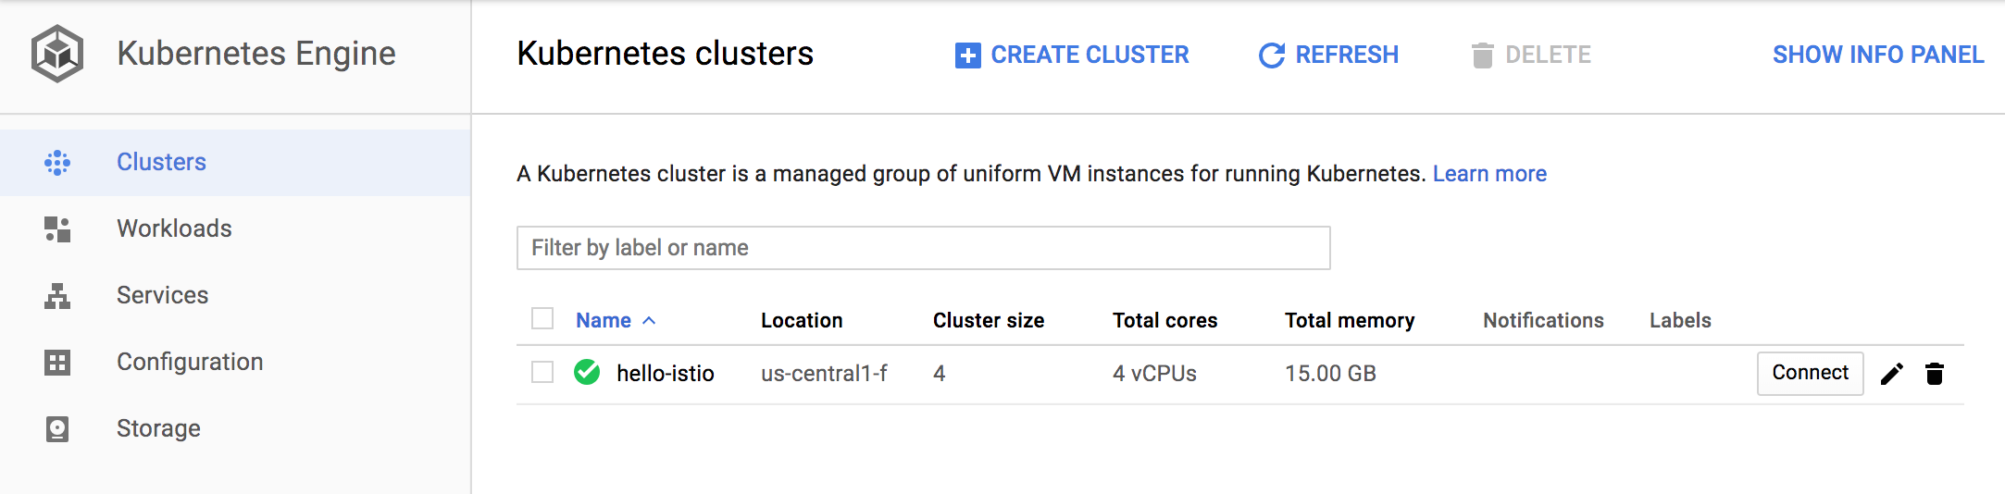Viewport: 2005px width, 494px height.
Task: Click the Services hierarchy icon
Action: tap(57, 296)
